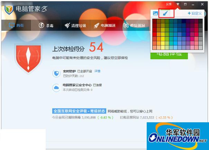Open the 详情 details link
The image size is (209, 150).
pos(97,71)
